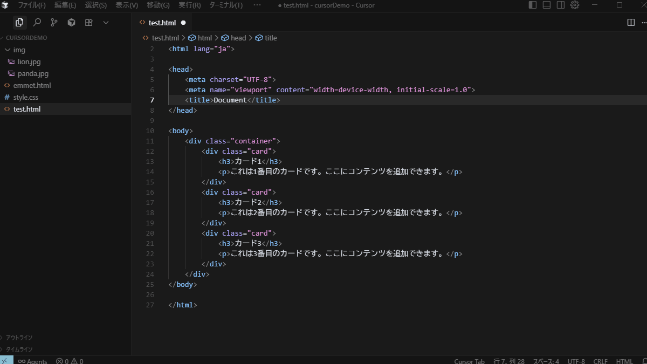Open the ファイル(F) menu
This screenshot has height=364, width=647.
[32, 5]
